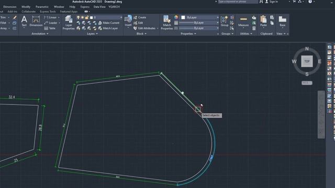Toggle group selection icon in Groups panel
The height and width of the screenshot is (188, 335).
(x=232, y=28)
